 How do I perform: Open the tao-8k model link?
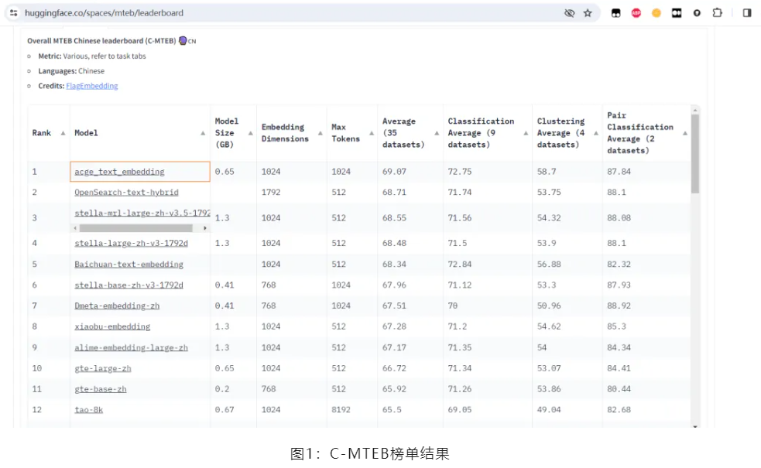click(x=88, y=410)
